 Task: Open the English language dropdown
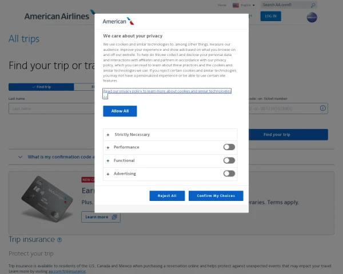[247, 5]
